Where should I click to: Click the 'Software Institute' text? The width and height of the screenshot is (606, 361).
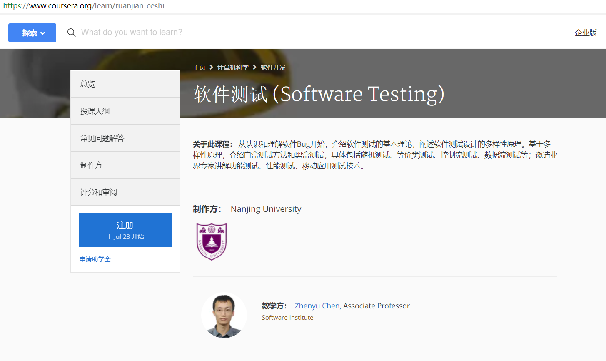(287, 318)
